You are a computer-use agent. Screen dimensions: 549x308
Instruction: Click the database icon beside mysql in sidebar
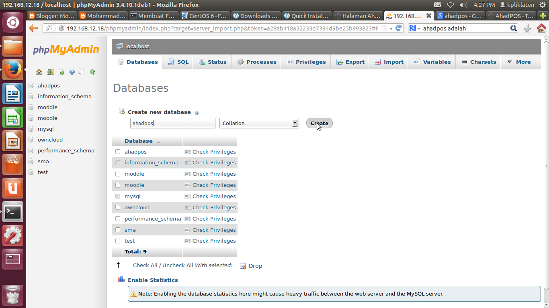[x=31, y=129]
